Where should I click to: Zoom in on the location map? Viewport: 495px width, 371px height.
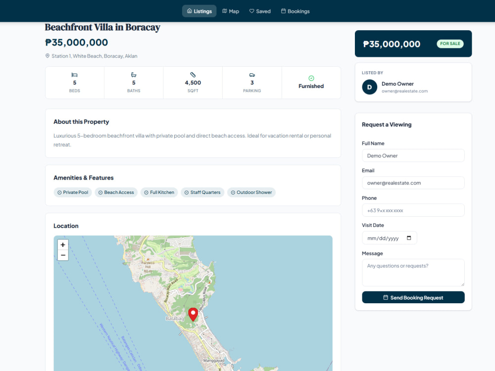[x=63, y=245]
